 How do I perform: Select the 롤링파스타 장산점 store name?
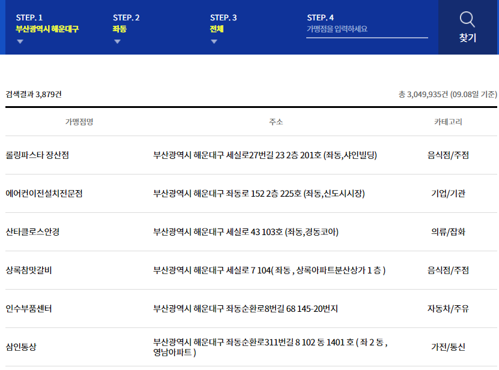pyautogui.click(x=37, y=155)
